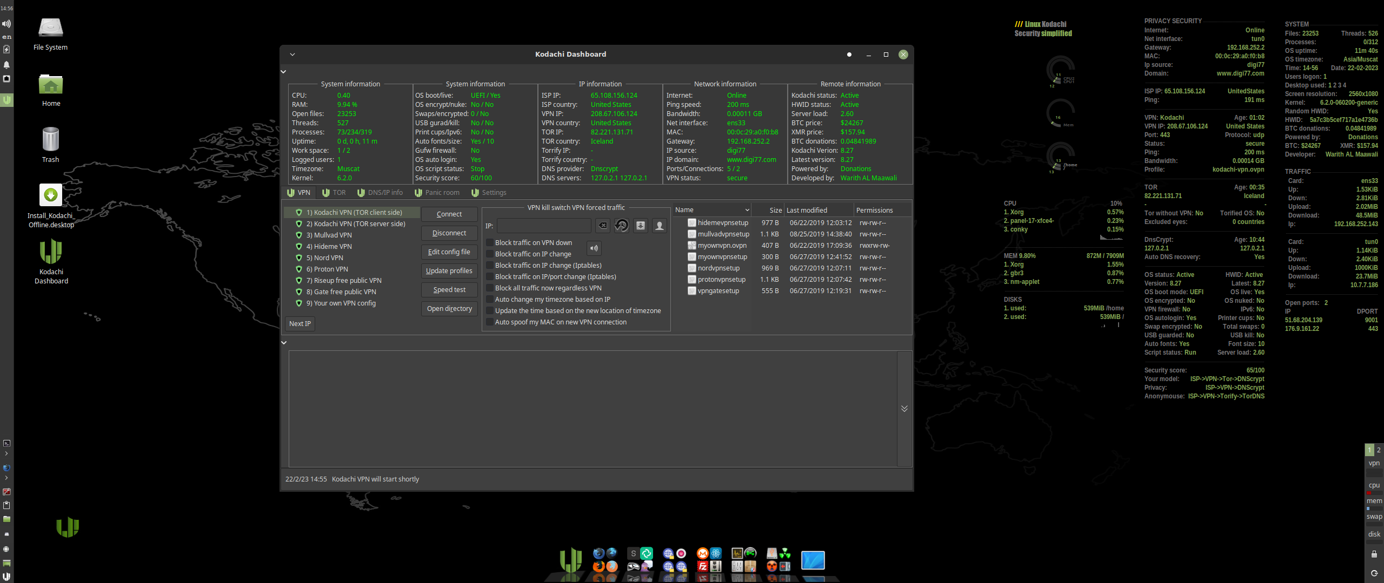1384x583 pixels.
Task: Click the download arrow icon beside IP field
Action: click(641, 226)
